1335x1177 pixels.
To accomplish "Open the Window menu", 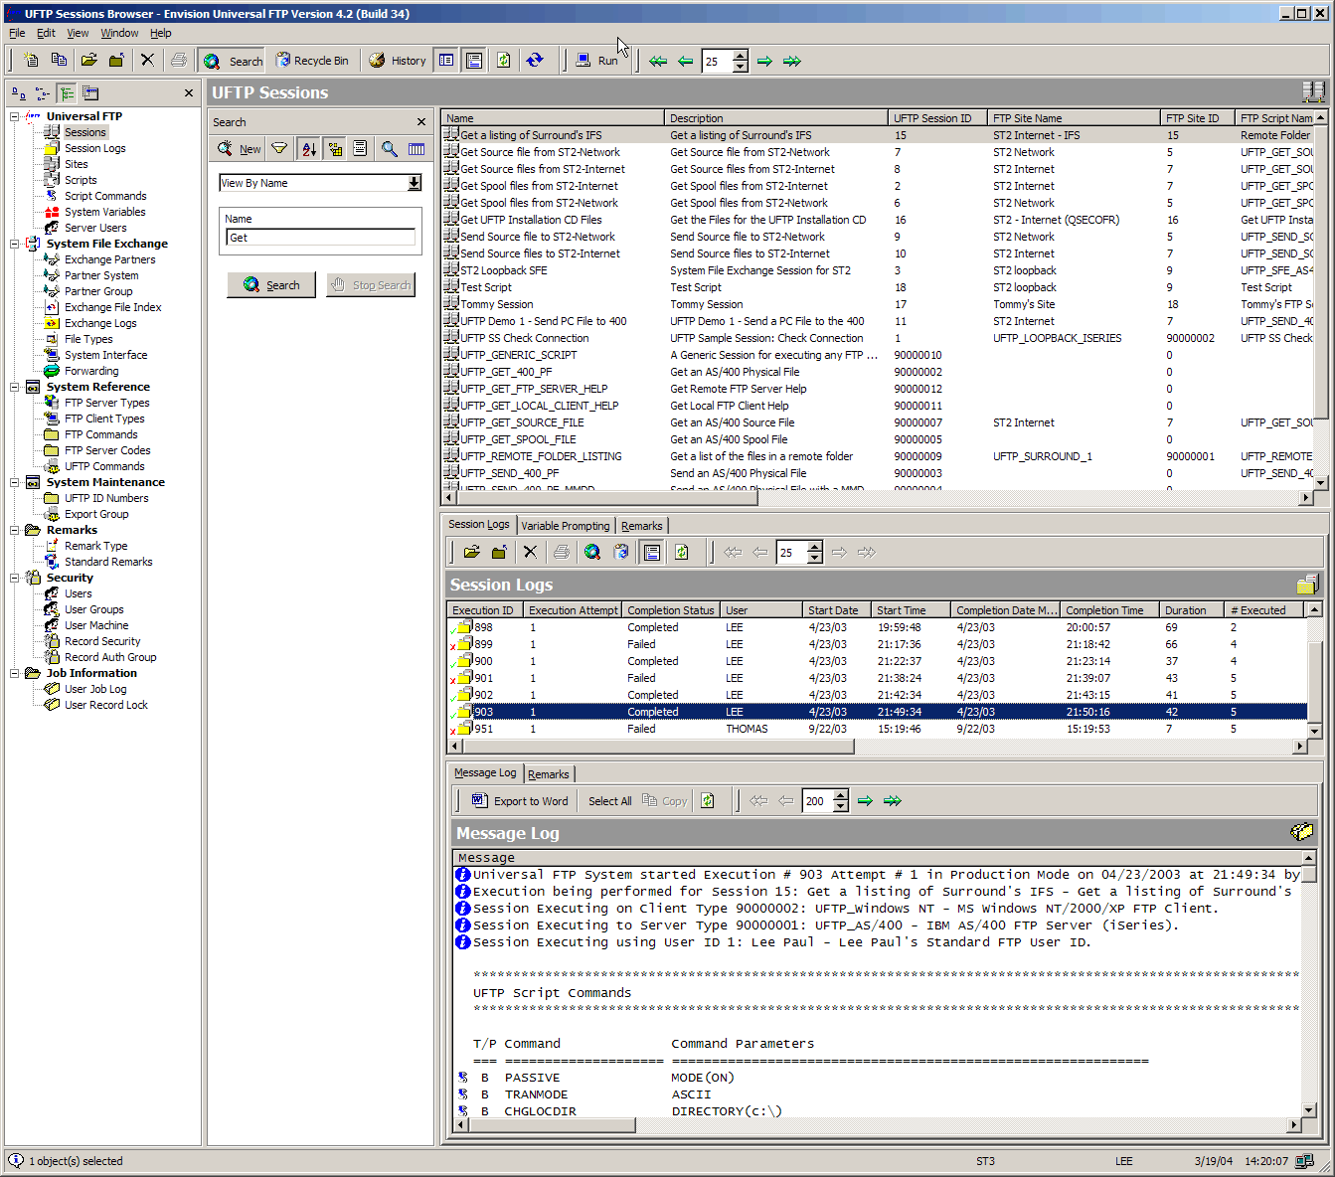I will coord(119,33).
